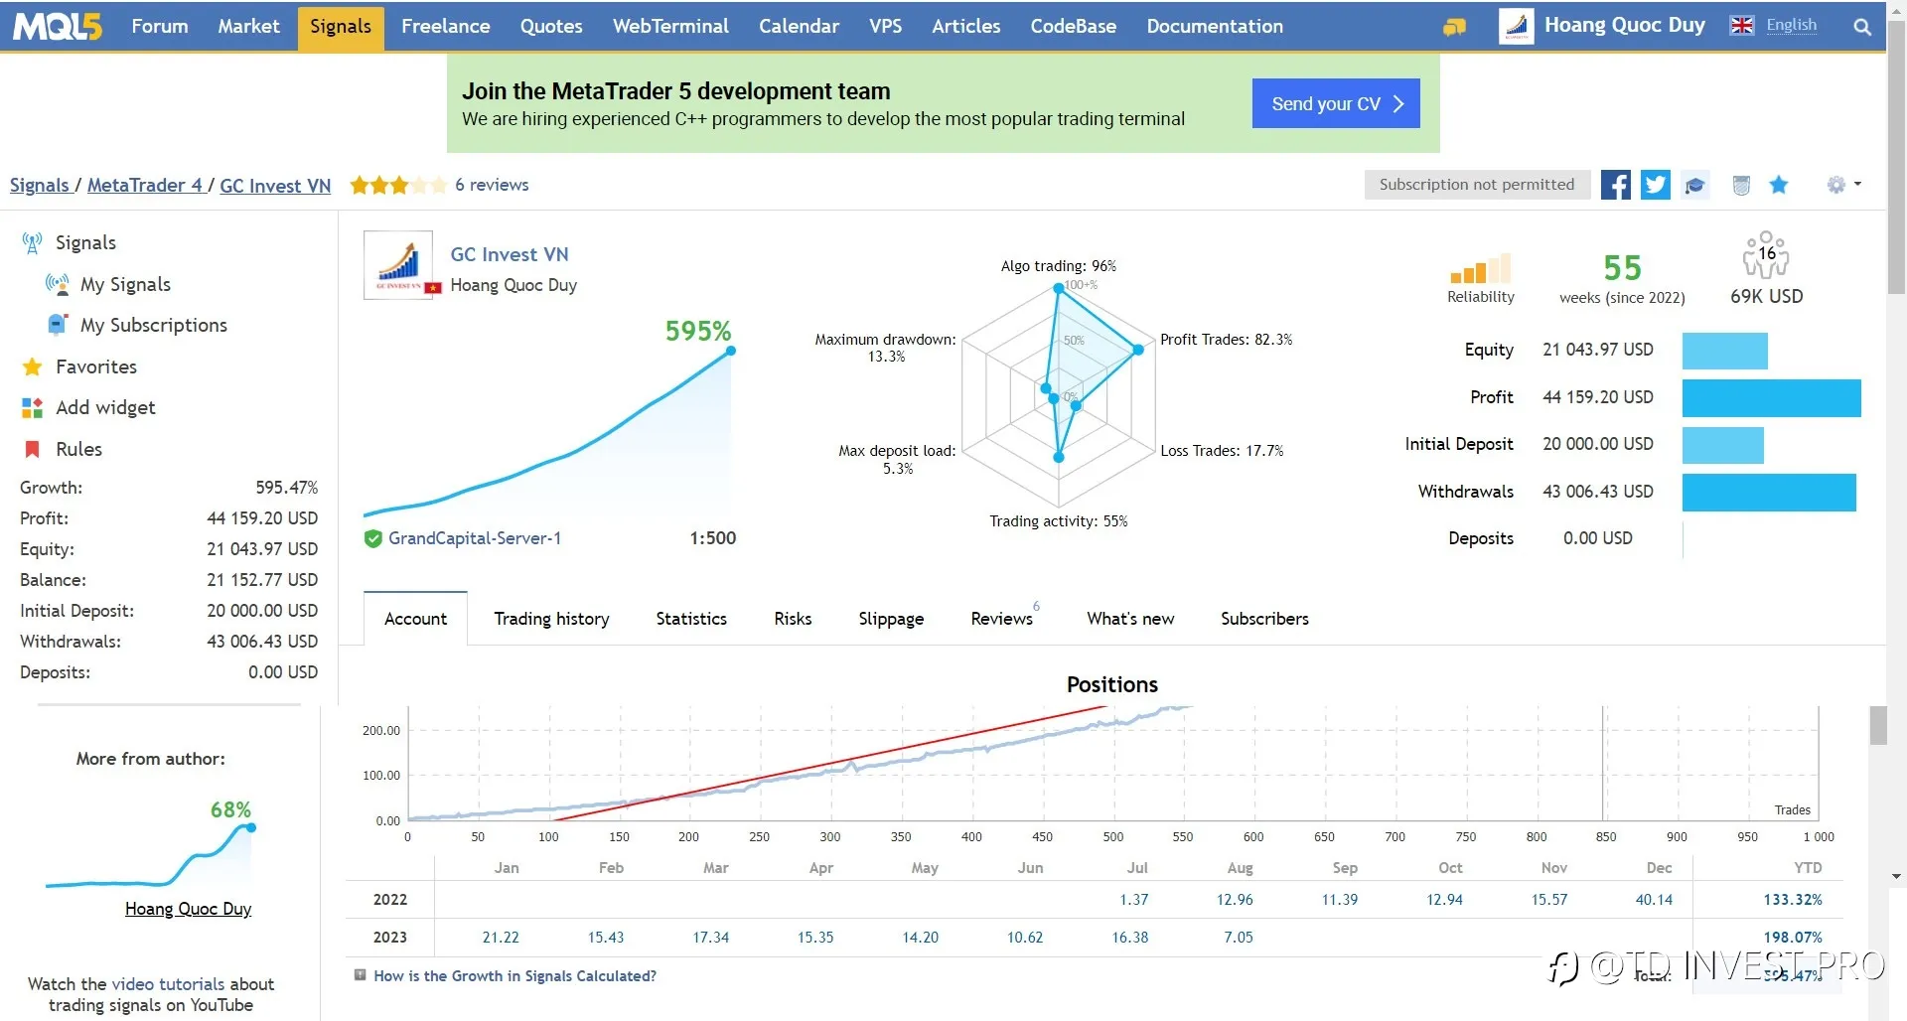1907x1021 pixels.
Task: Click the English language link
Action: [1792, 26]
